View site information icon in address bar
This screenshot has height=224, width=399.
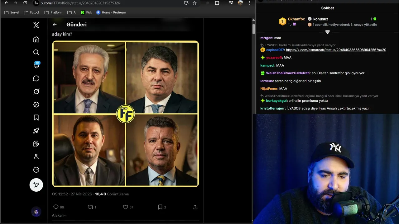coord(36,3)
